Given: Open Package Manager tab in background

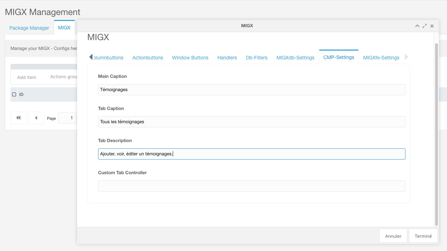Looking at the screenshot, I should tap(29, 28).
